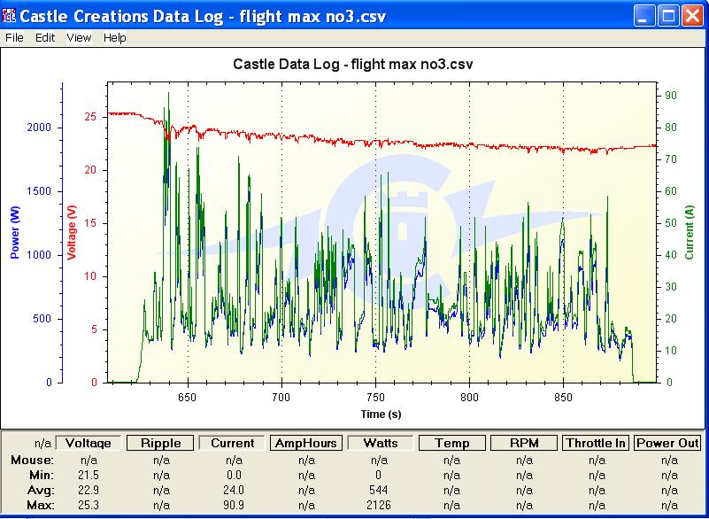709x519 pixels.
Task: Open the Help menu
Action: (x=114, y=37)
